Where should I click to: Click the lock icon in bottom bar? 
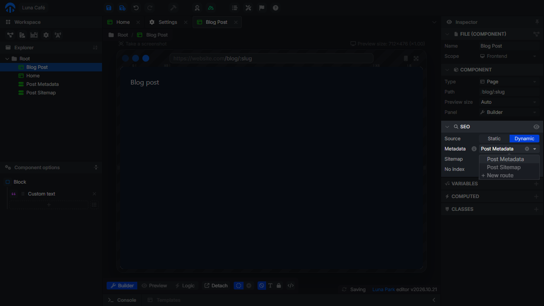(x=279, y=286)
